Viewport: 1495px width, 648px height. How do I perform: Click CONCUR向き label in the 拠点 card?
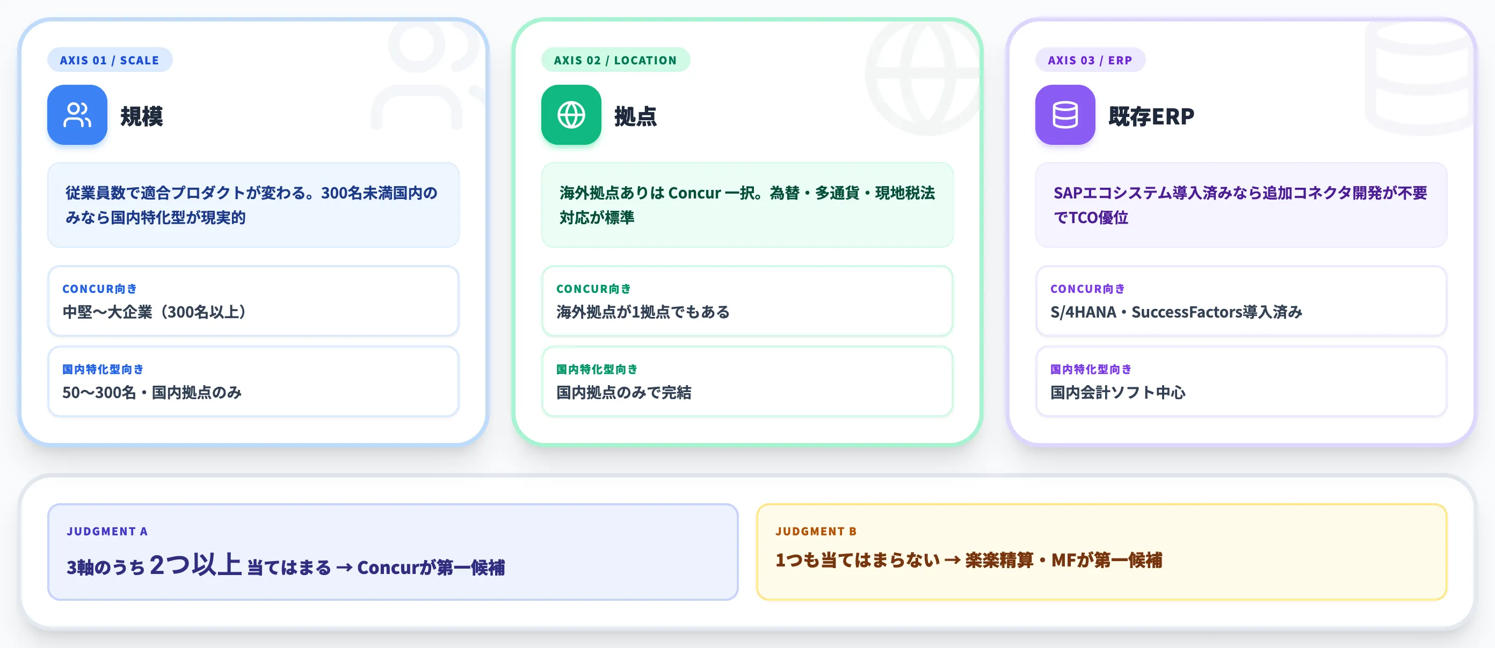click(594, 289)
